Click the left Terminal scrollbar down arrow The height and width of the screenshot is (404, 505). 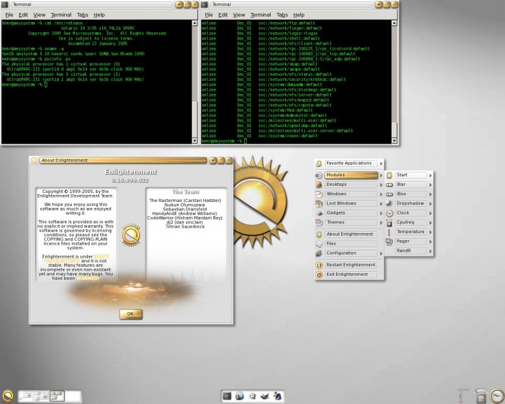194,140
